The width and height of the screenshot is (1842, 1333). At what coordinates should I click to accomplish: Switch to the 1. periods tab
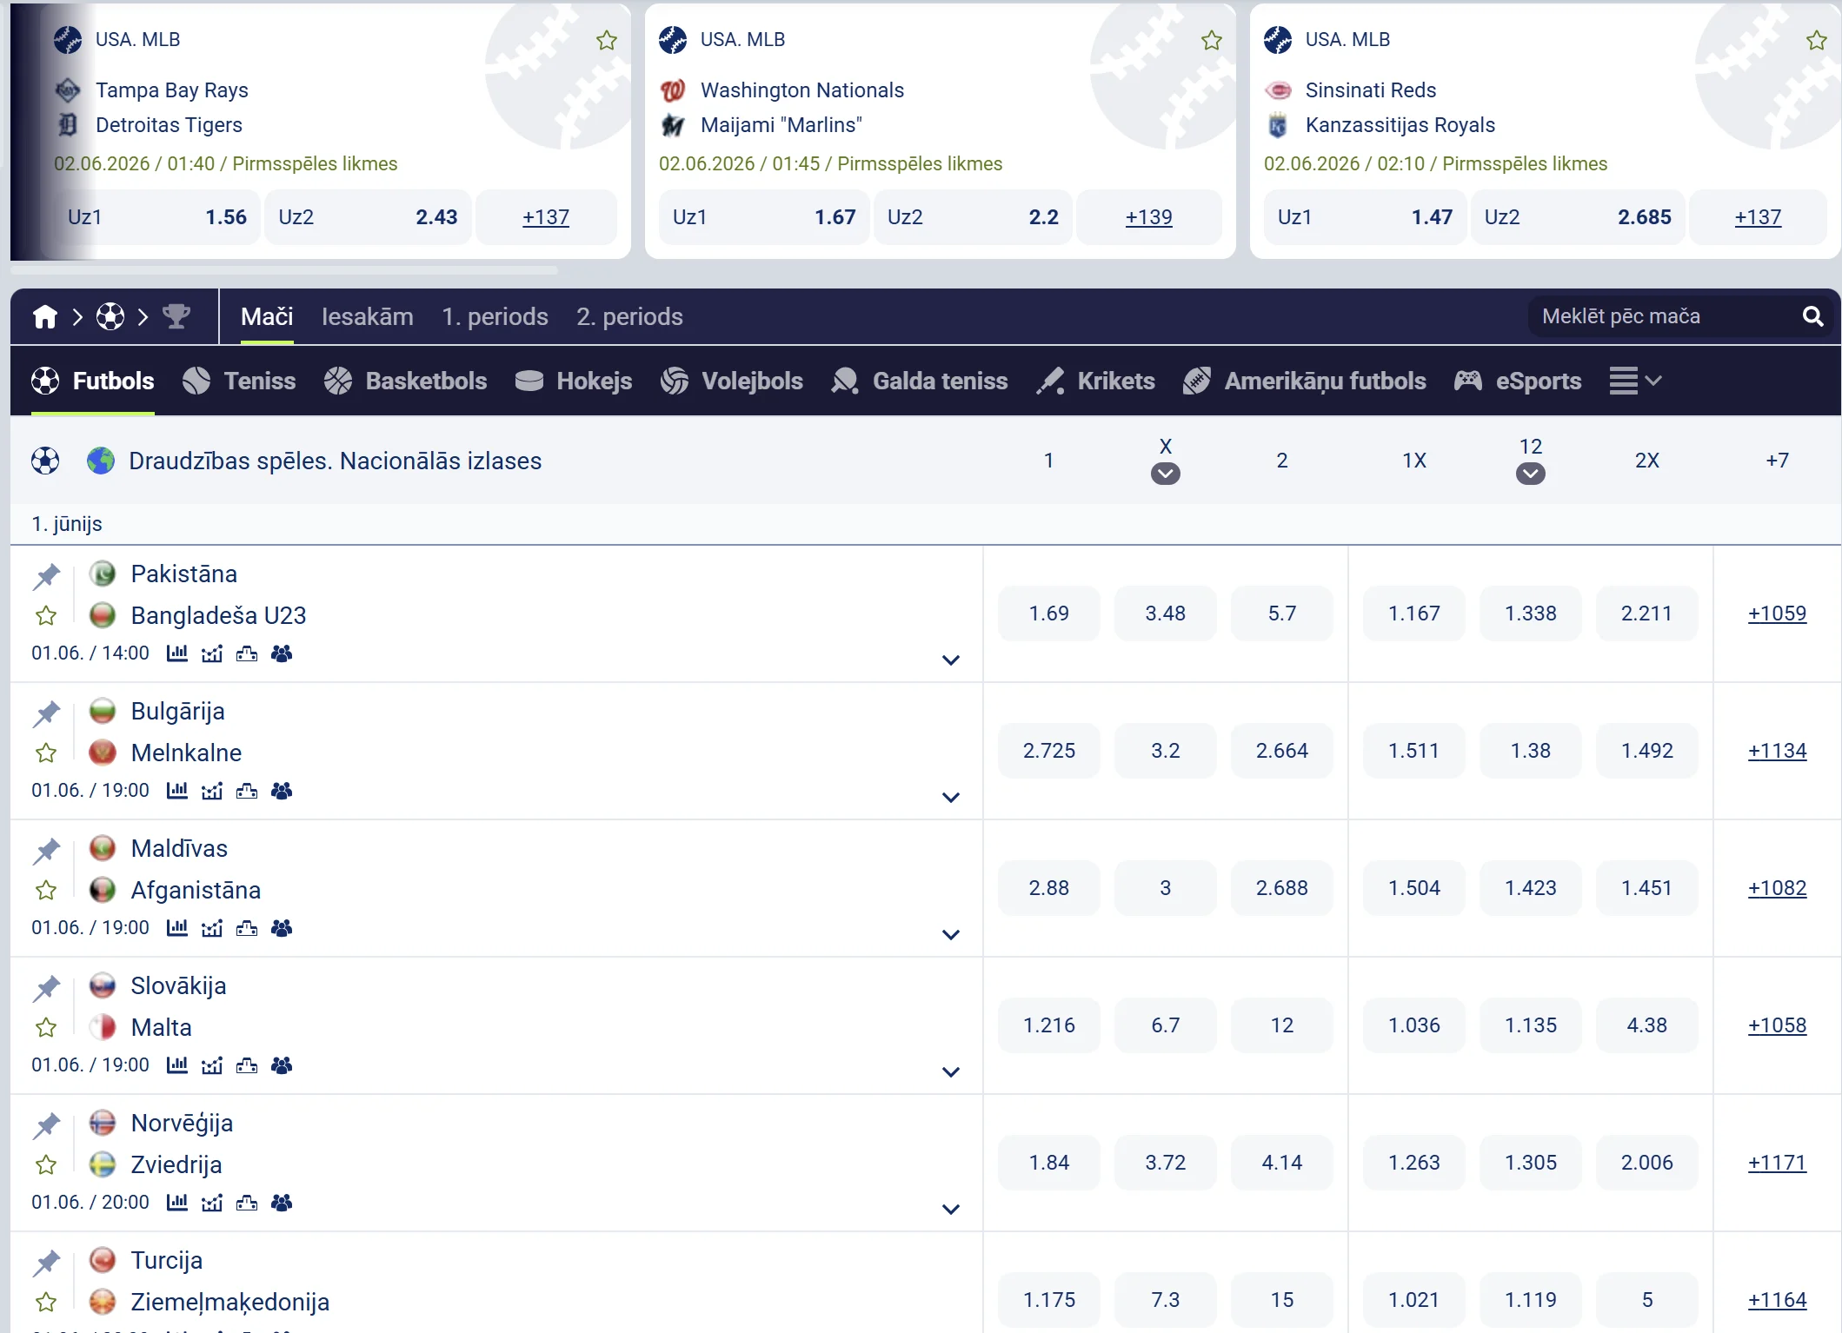[495, 316]
